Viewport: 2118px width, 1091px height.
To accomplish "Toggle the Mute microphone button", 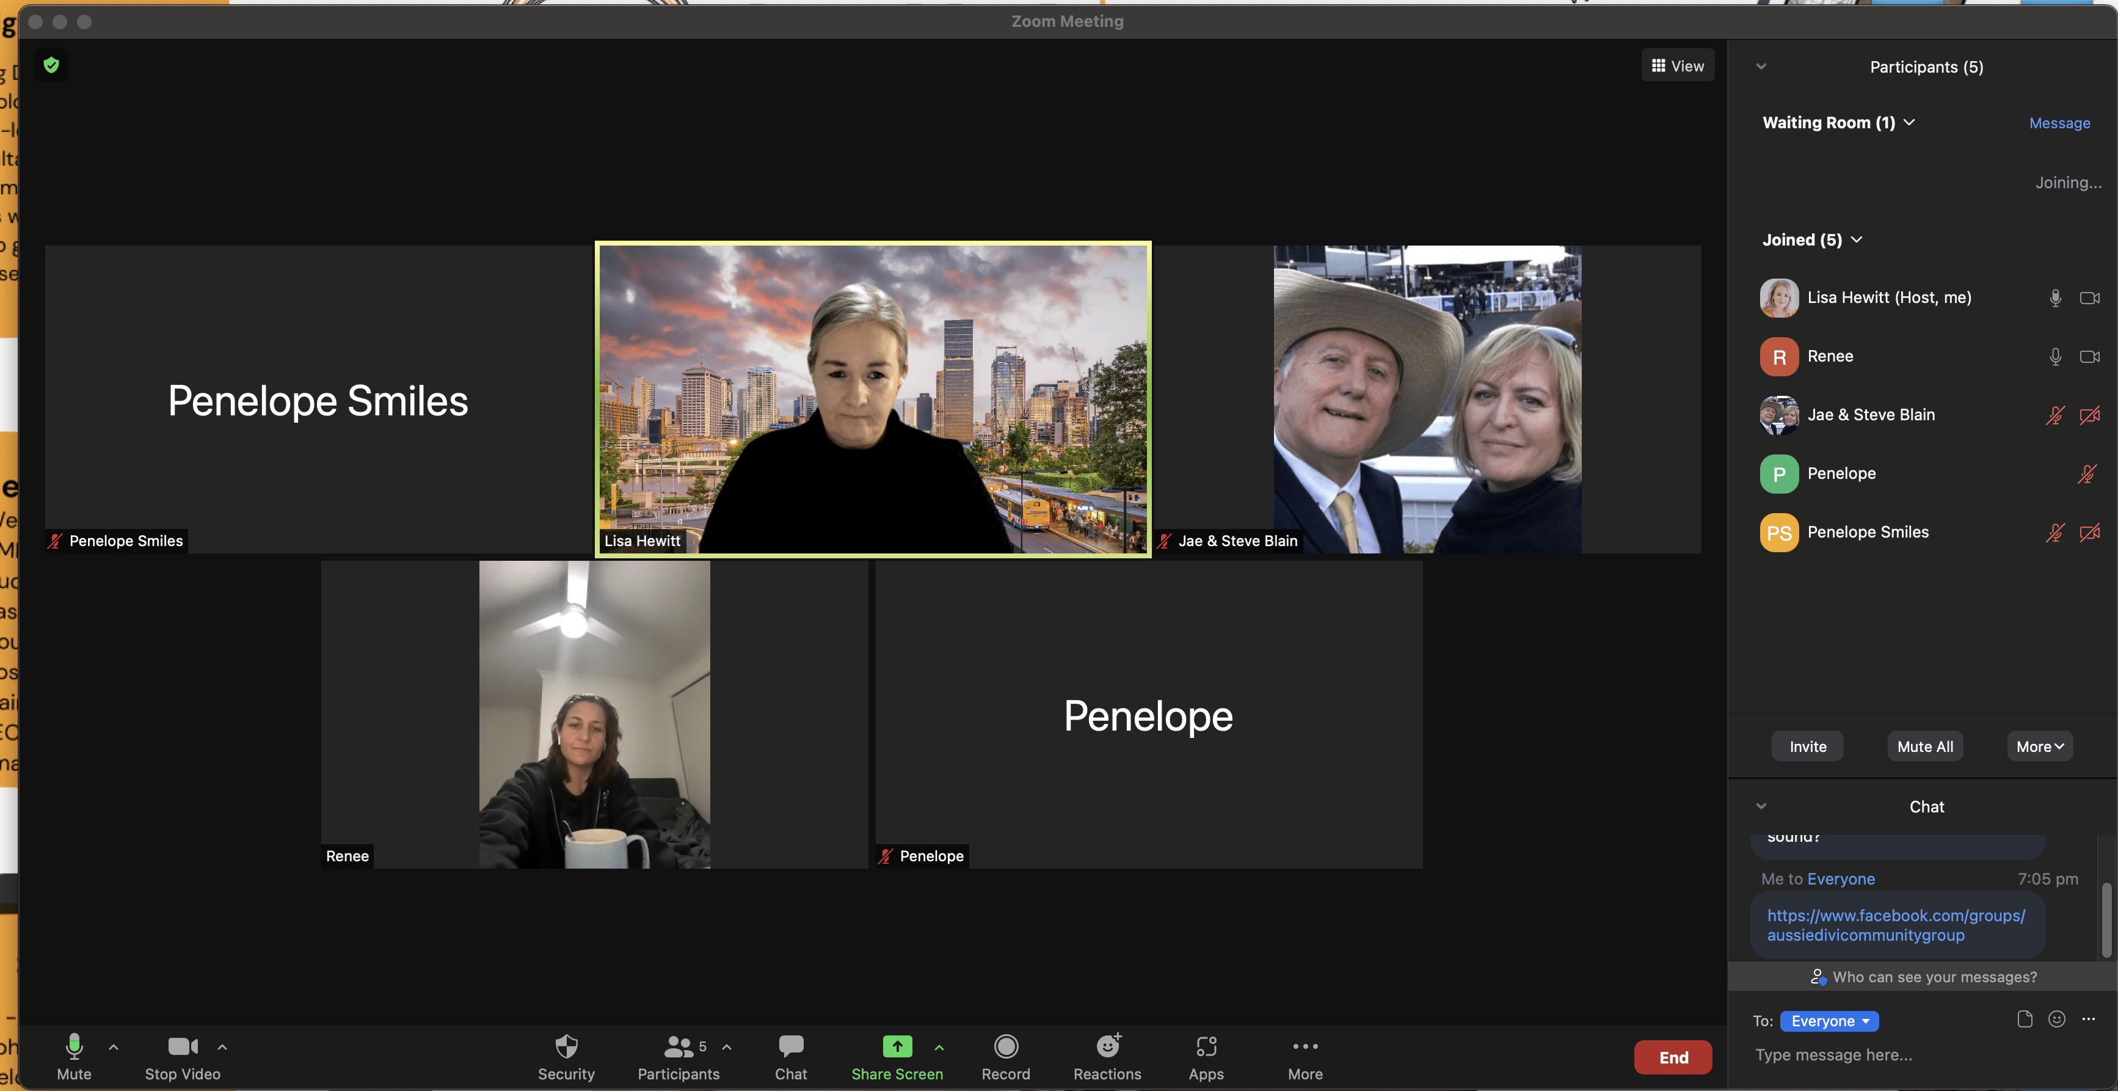I will [74, 1046].
